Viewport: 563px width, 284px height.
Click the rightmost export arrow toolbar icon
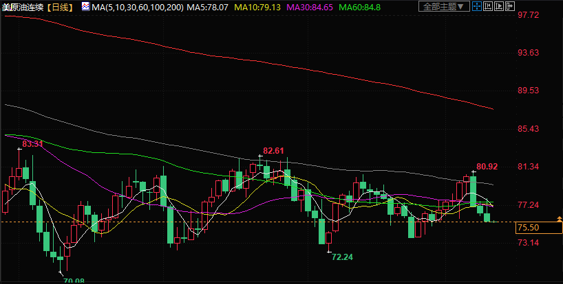coord(509,6)
